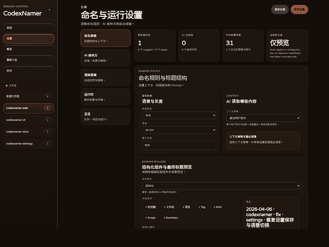This screenshot has width=329, height=247.
Task: Click the 语言与长度 panel heading
Action: pyautogui.click(x=152, y=101)
